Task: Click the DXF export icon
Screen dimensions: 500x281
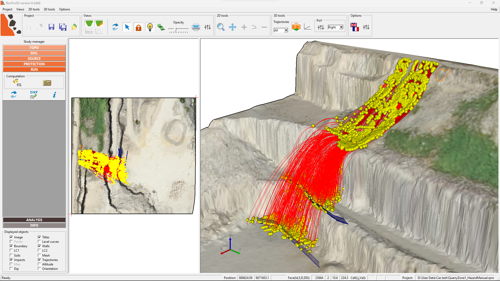Action: tap(33, 94)
